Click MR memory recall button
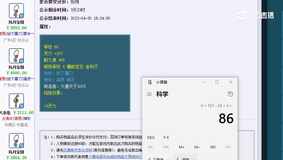This screenshot has height=160, width=283. point(166,147)
